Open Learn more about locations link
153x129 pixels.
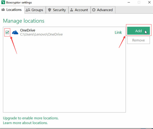pyautogui.click(x=25, y=123)
